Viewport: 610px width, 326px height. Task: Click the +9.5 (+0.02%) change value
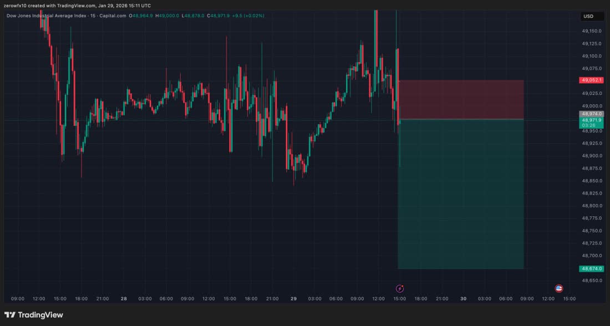[x=248, y=16]
